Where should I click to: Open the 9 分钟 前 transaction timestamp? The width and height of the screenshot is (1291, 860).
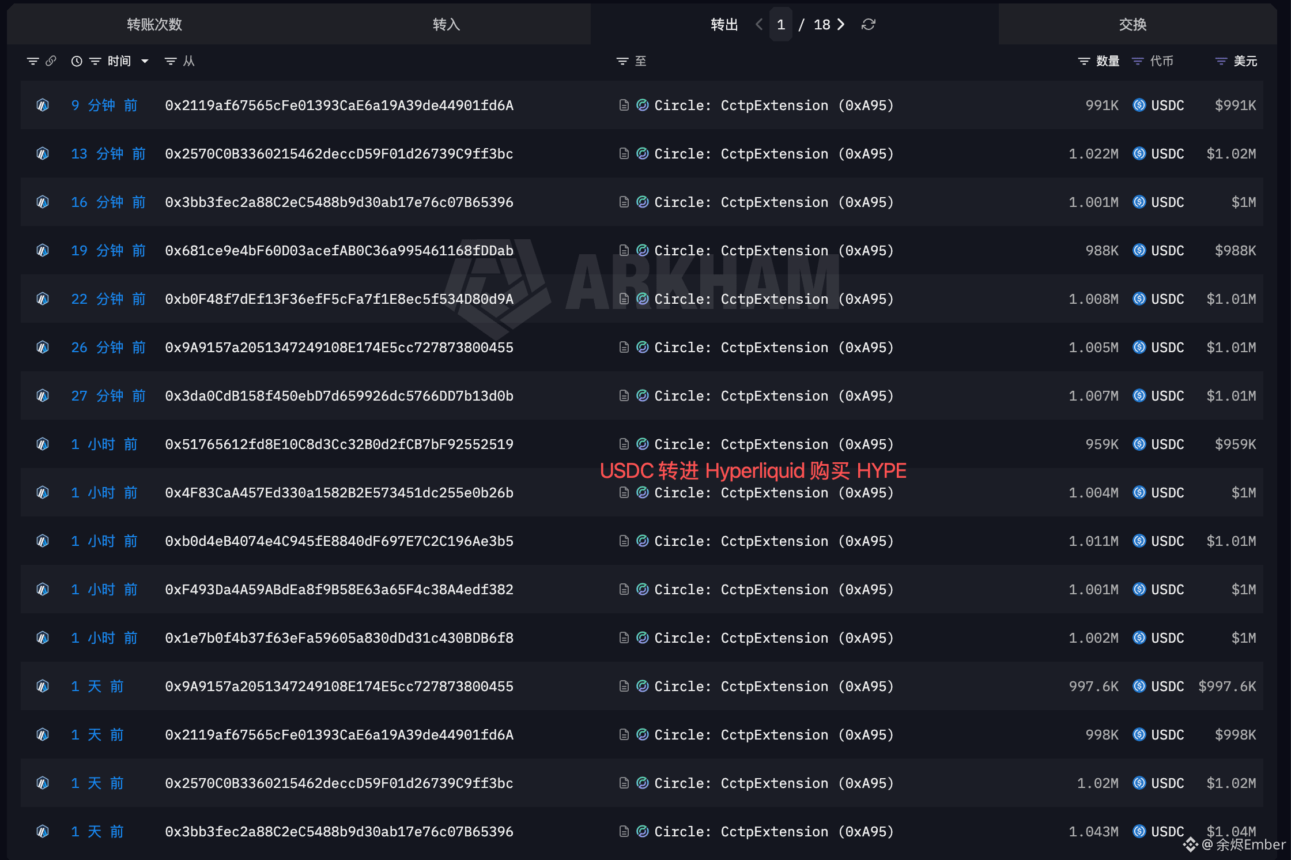click(104, 105)
